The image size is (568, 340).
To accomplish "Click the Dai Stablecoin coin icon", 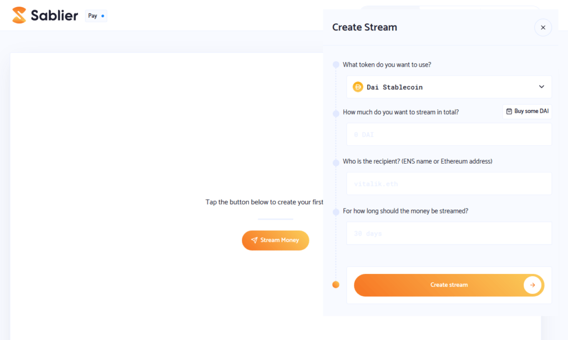I will click(x=358, y=87).
